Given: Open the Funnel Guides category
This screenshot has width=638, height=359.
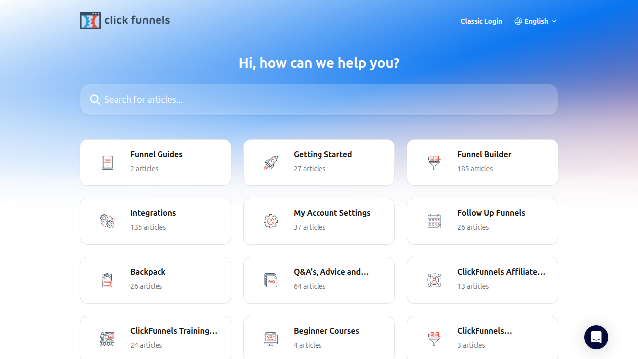Looking at the screenshot, I should click(x=156, y=163).
